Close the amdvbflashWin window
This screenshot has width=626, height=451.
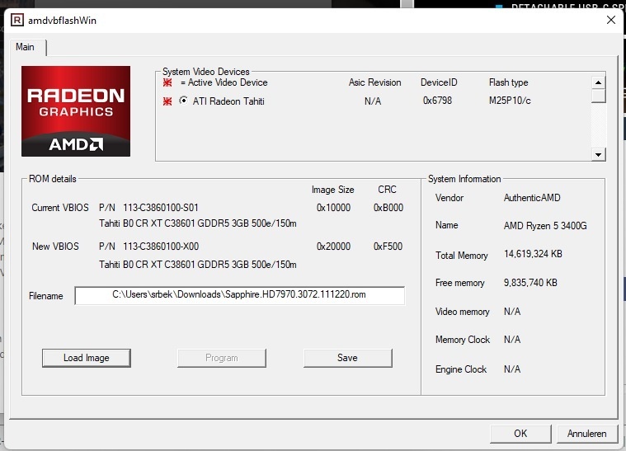point(611,20)
